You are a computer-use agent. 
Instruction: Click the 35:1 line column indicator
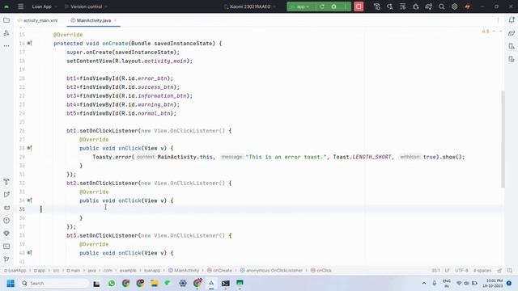435,271
